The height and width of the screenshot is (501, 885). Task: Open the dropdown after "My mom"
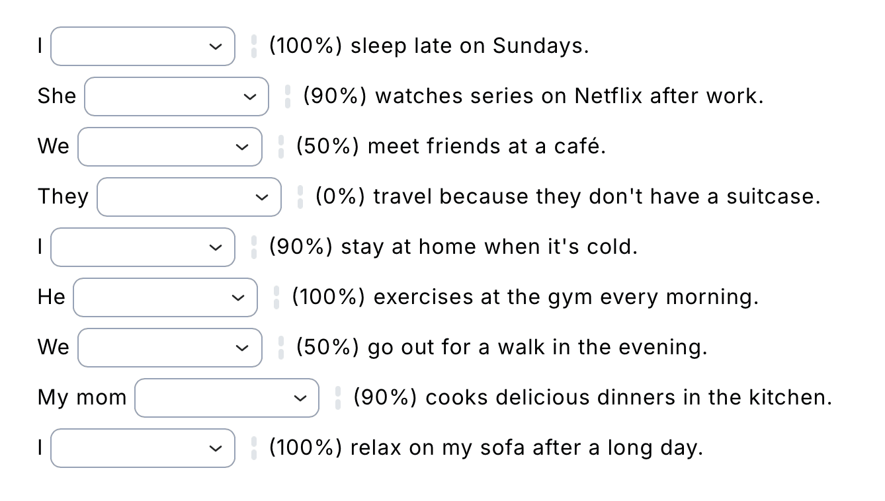pos(227,398)
